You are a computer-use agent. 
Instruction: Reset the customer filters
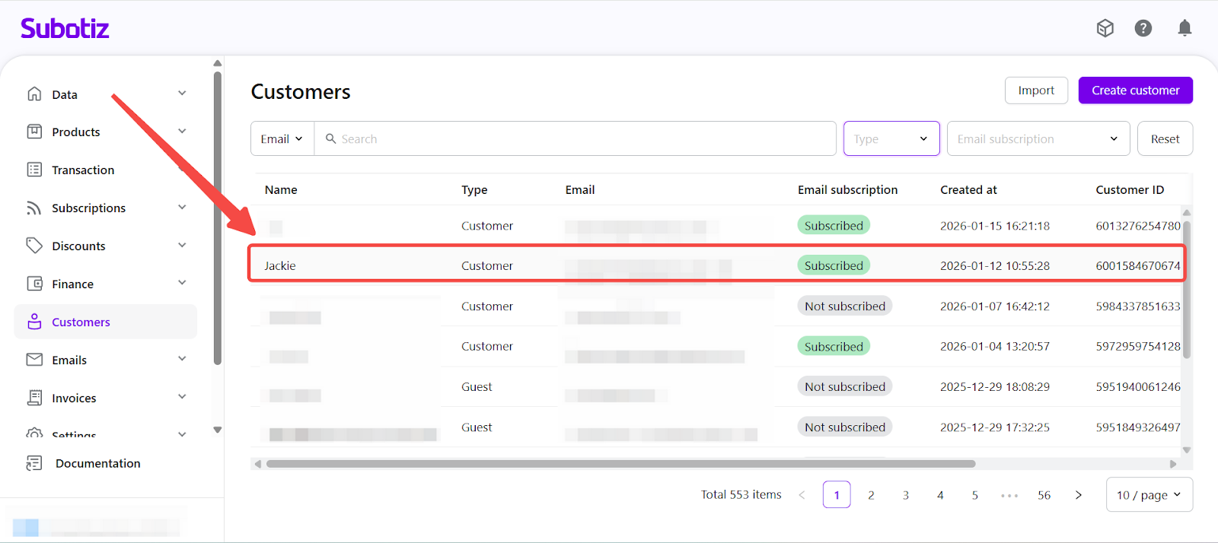pos(1165,138)
